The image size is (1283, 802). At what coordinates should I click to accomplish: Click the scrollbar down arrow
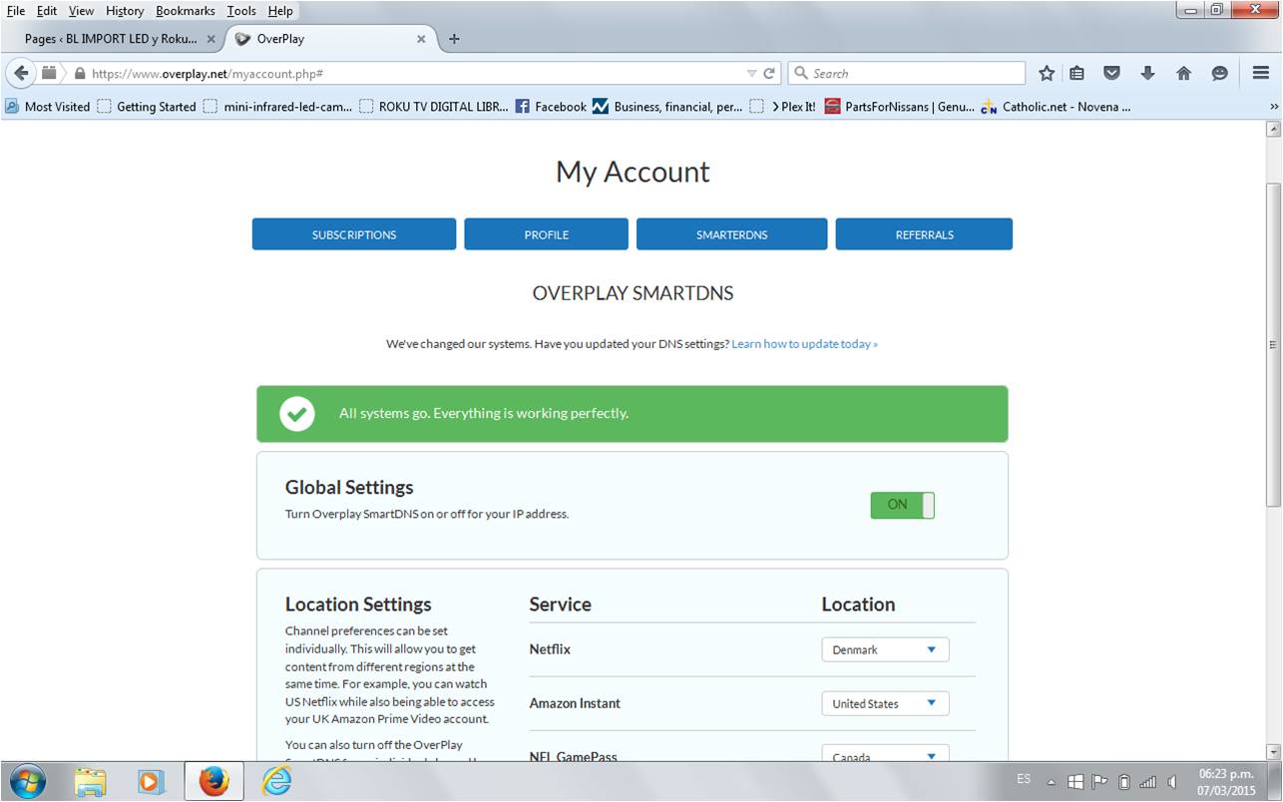pyautogui.click(x=1273, y=752)
